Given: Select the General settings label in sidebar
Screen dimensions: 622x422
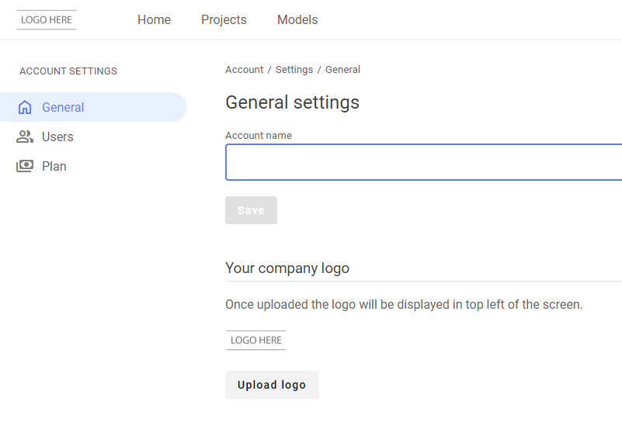Looking at the screenshot, I should click(x=63, y=107).
